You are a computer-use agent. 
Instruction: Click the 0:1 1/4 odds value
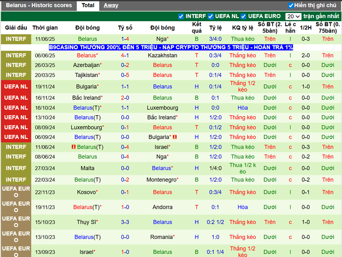coord(215,252)
